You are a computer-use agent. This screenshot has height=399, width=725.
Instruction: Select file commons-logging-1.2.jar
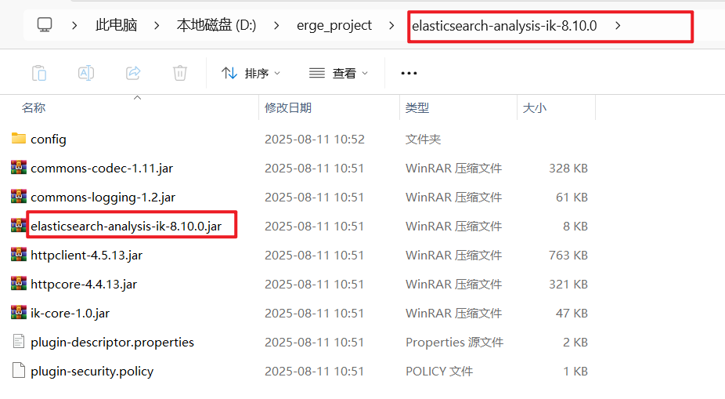[x=103, y=198]
